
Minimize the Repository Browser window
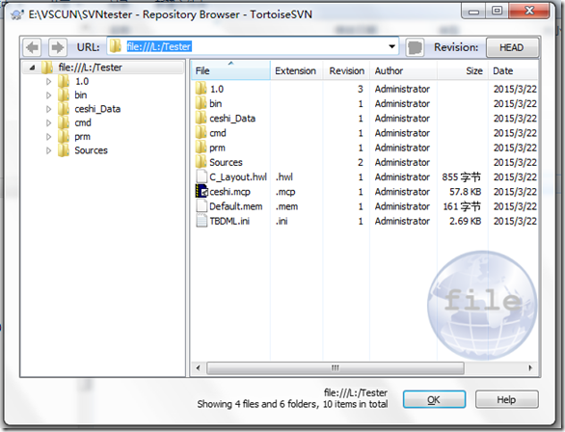click(x=473, y=12)
